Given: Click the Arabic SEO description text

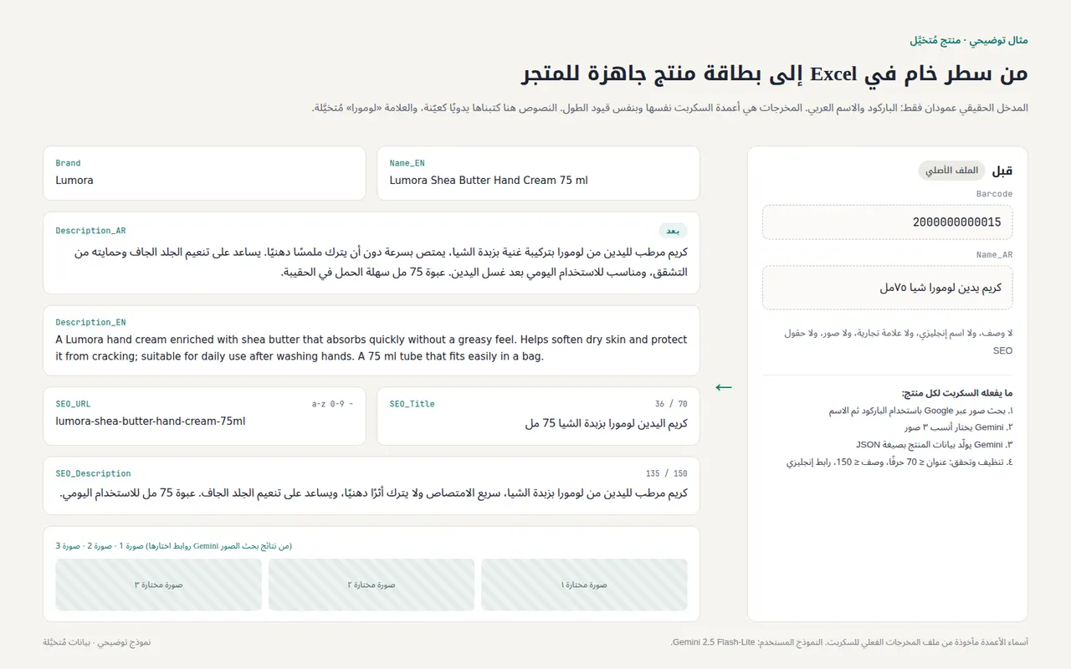Looking at the screenshot, I should point(374,493).
